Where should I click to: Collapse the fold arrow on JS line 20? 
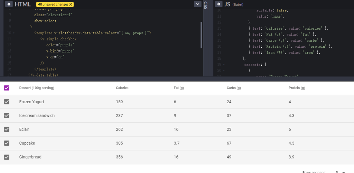click(224, 71)
